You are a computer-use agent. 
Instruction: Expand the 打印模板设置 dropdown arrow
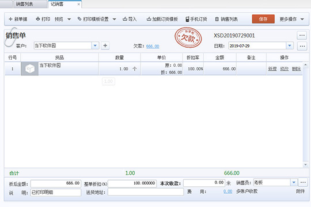114,19
